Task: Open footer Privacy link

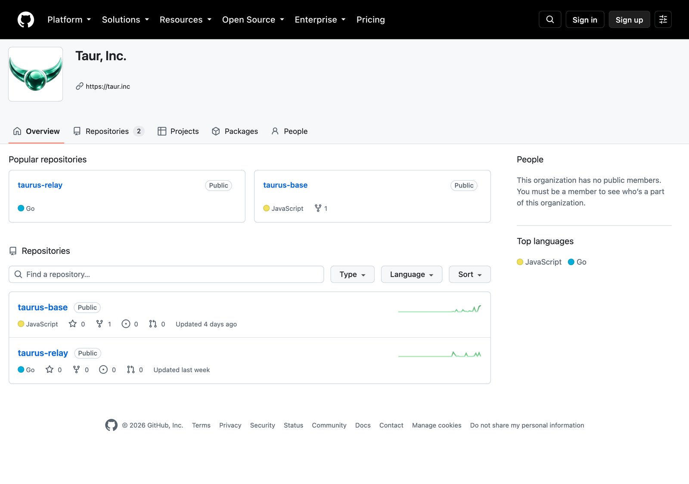Action: 230,425
